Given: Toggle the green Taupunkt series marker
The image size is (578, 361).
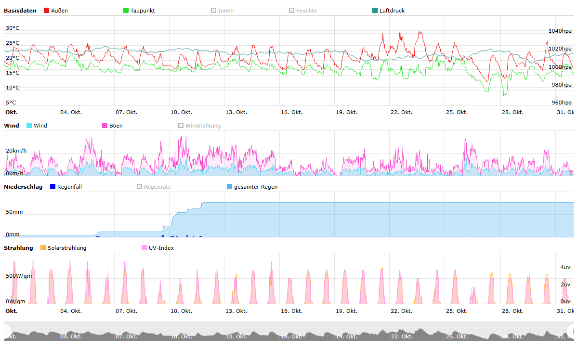Looking at the screenshot, I should [x=126, y=11].
